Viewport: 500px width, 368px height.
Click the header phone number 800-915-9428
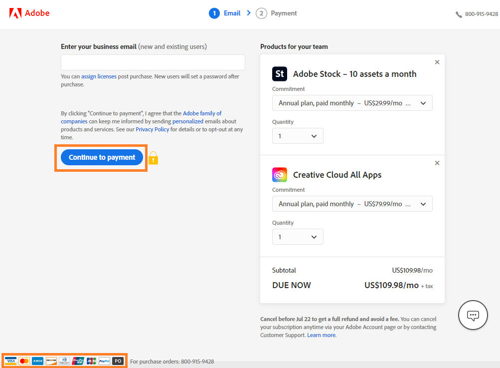point(482,14)
